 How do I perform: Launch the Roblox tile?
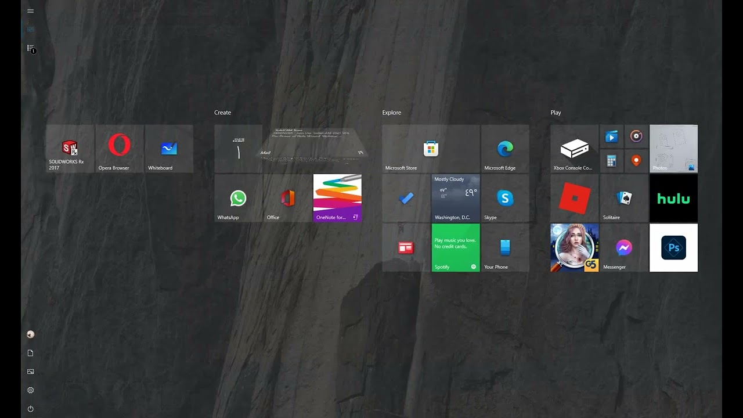click(575, 198)
